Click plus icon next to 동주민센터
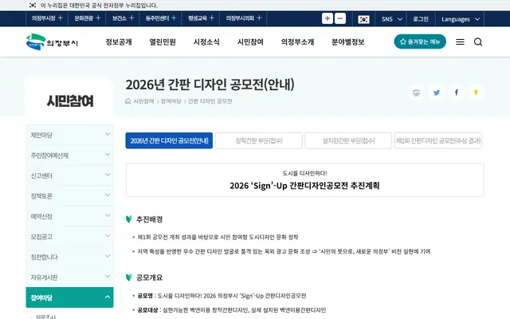Viewport: 510px width, 319px height. pos(174,18)
